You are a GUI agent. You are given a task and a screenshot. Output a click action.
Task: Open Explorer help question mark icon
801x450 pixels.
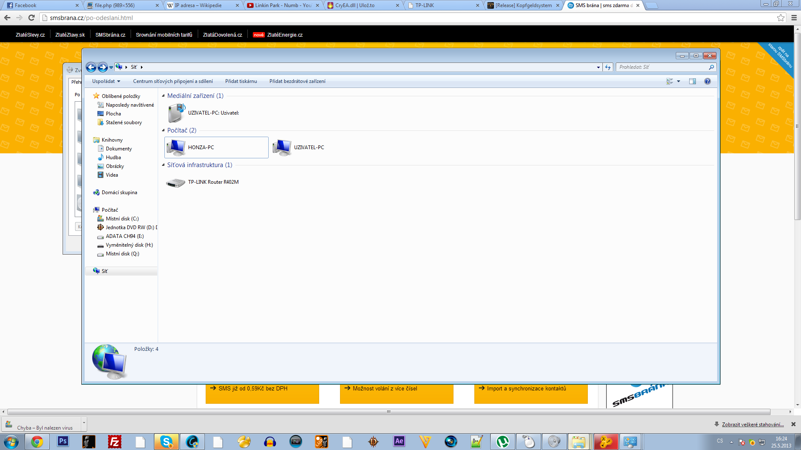coord(708,81)
